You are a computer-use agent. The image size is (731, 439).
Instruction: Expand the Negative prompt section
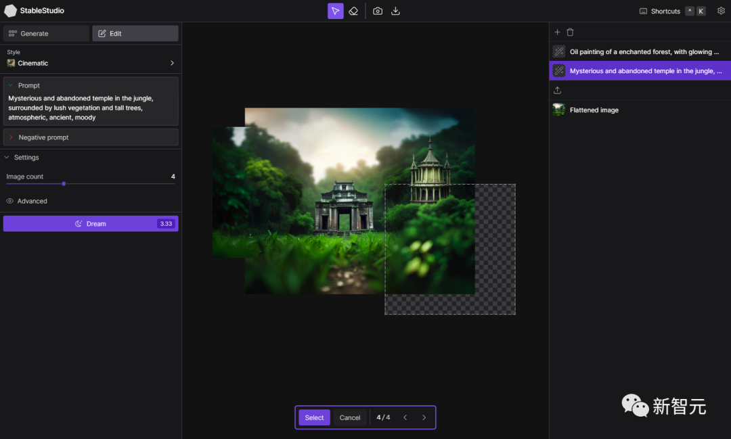(91, 137)
